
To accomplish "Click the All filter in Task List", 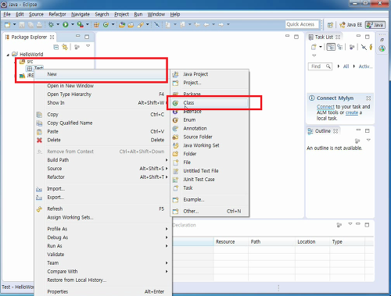I will 346,66.
